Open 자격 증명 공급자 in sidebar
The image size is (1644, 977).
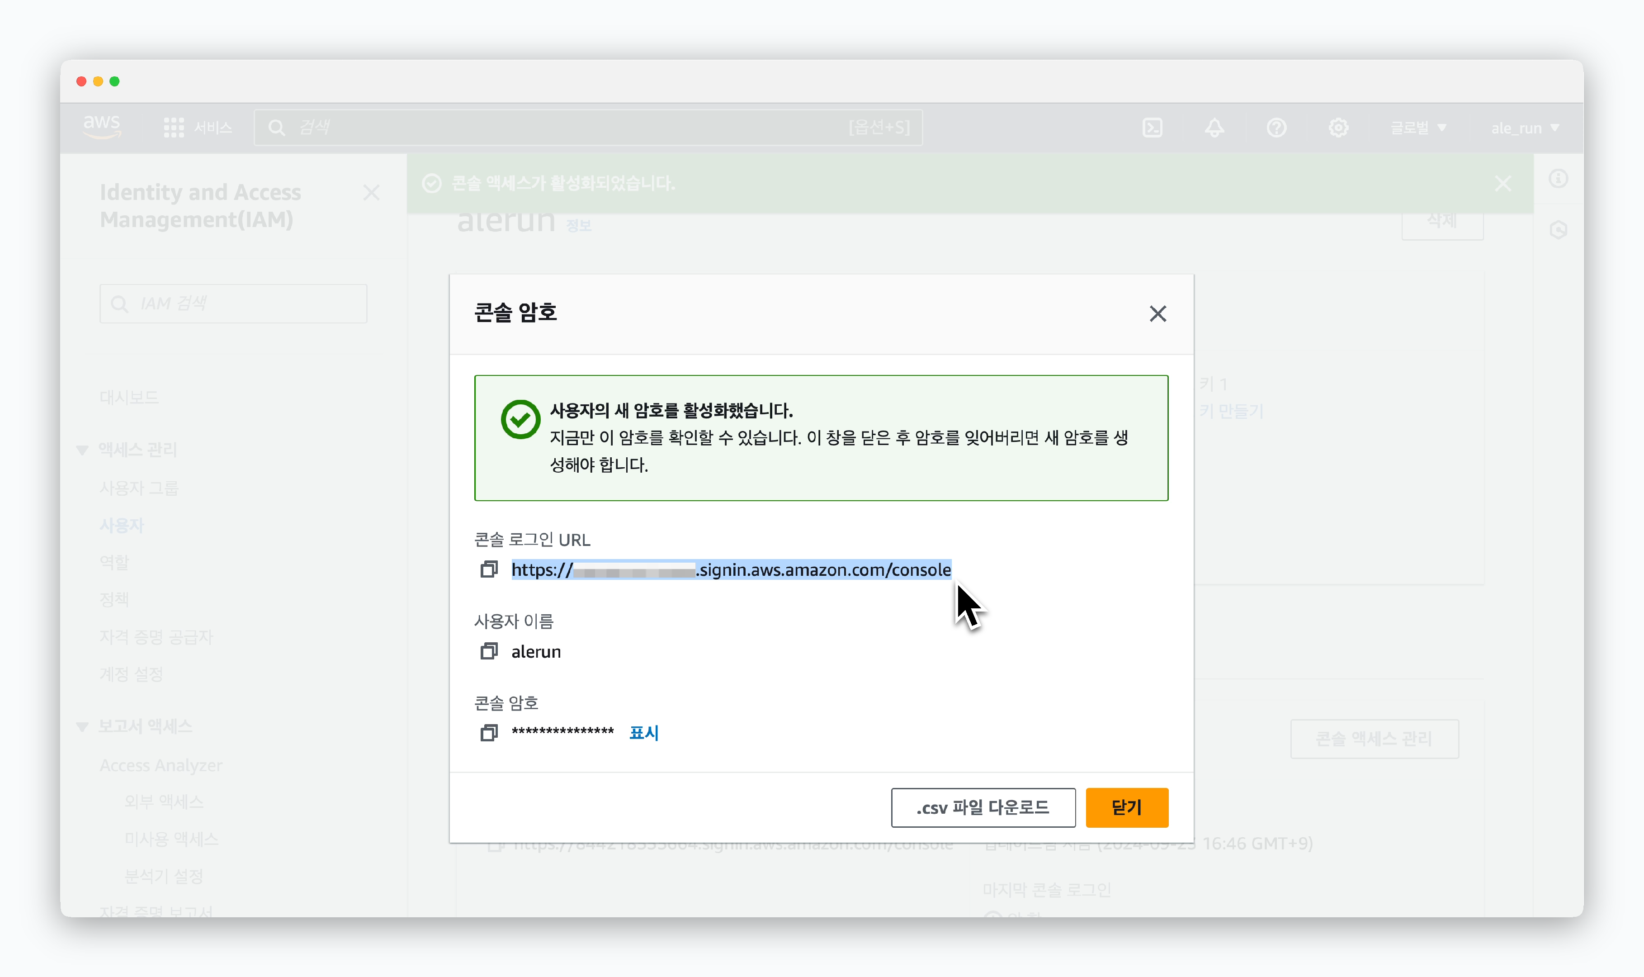click(x=156, y=636)
